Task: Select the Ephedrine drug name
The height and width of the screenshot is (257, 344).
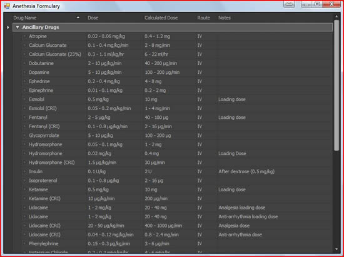Action: coord(39,81)
